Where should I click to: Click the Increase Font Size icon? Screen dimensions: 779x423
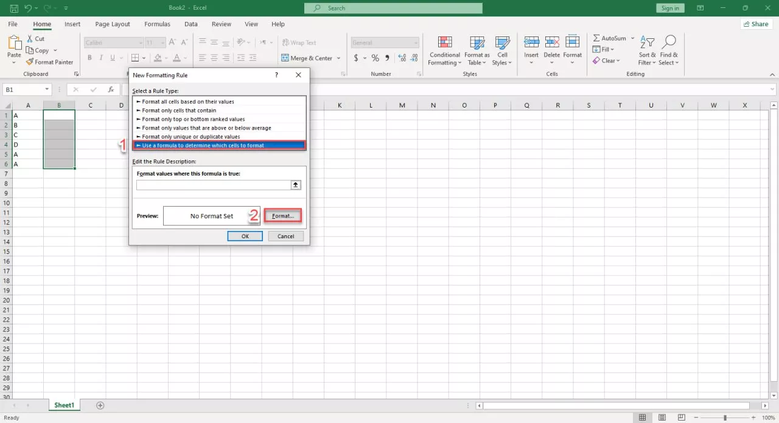coord(172,43)
